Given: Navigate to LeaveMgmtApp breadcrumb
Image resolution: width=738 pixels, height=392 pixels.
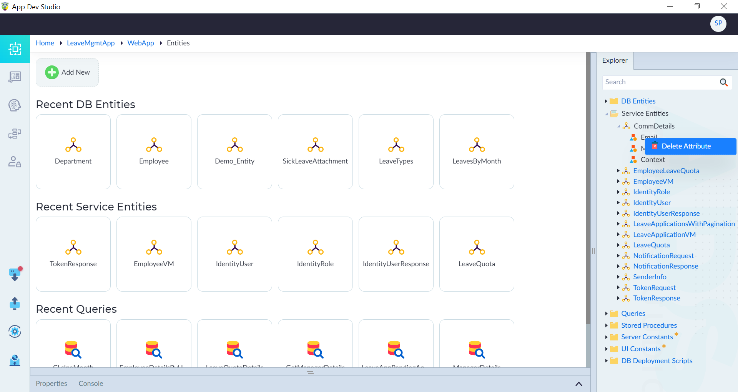Looking at the screenshot, I should click(x=91, y=43).
